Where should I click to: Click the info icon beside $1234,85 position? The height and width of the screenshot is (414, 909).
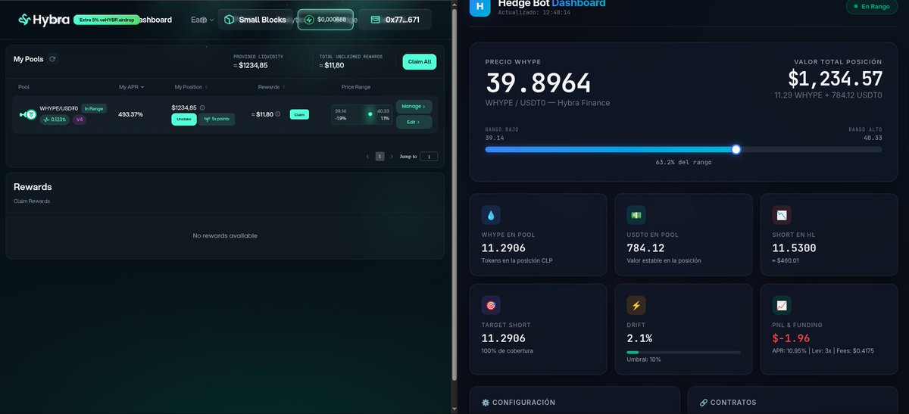point(202,108)
